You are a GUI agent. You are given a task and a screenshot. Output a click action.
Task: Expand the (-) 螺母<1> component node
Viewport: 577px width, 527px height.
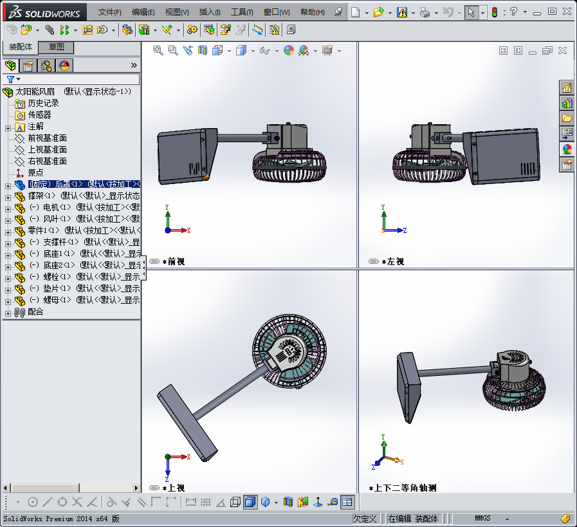tap(8, 302)
